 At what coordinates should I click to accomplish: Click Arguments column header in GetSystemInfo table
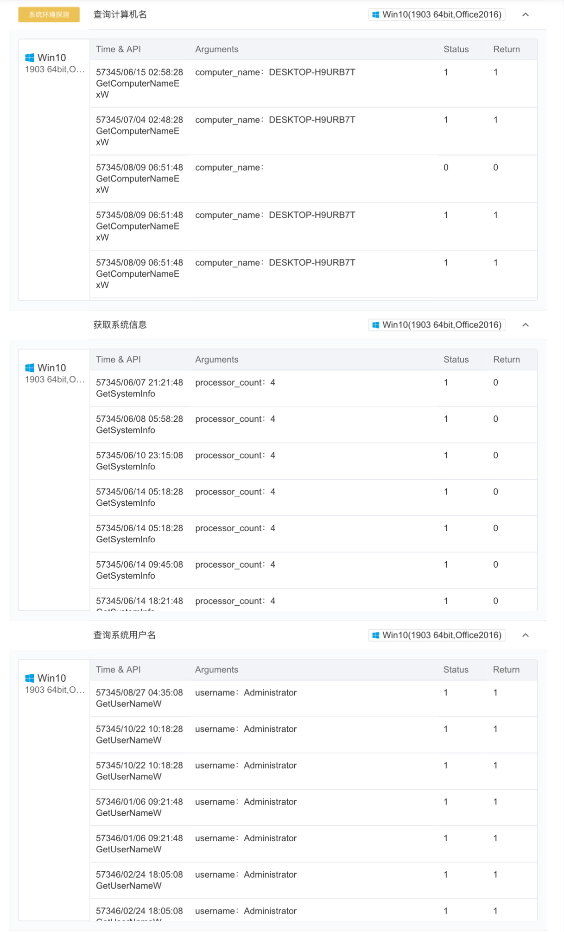click(x=216, y=360)
